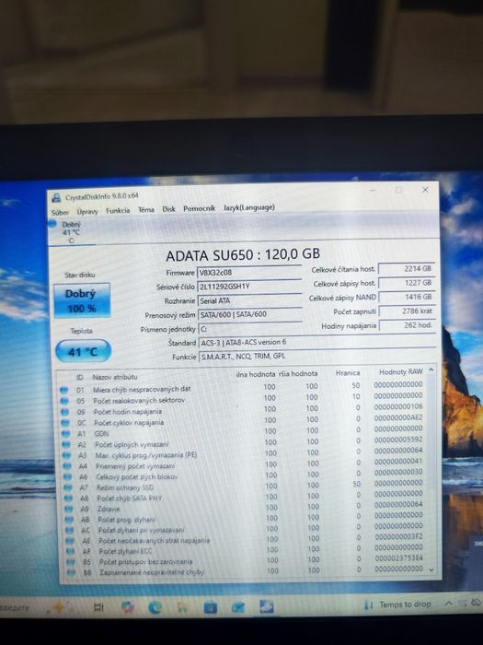The height and width of the screenshot is (645, 483).
Task: Click status icon of BB Zaznamenané neopraviteľné chyby
Action: coord(72,572)
